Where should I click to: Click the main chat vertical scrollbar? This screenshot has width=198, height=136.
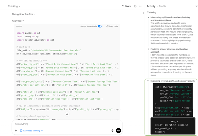(x=143, y=14)
